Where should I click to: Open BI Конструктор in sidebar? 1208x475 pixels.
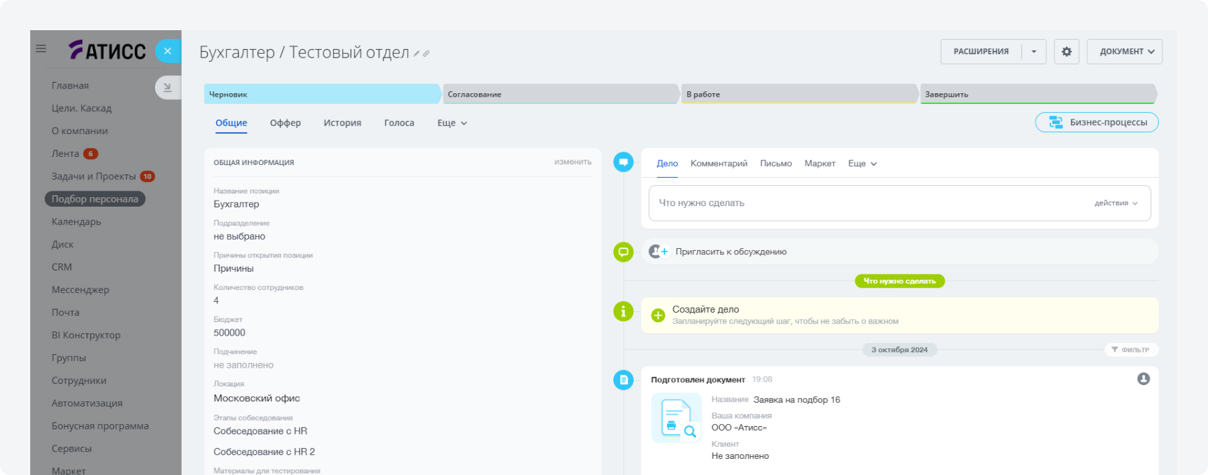(x=86, y=335)
